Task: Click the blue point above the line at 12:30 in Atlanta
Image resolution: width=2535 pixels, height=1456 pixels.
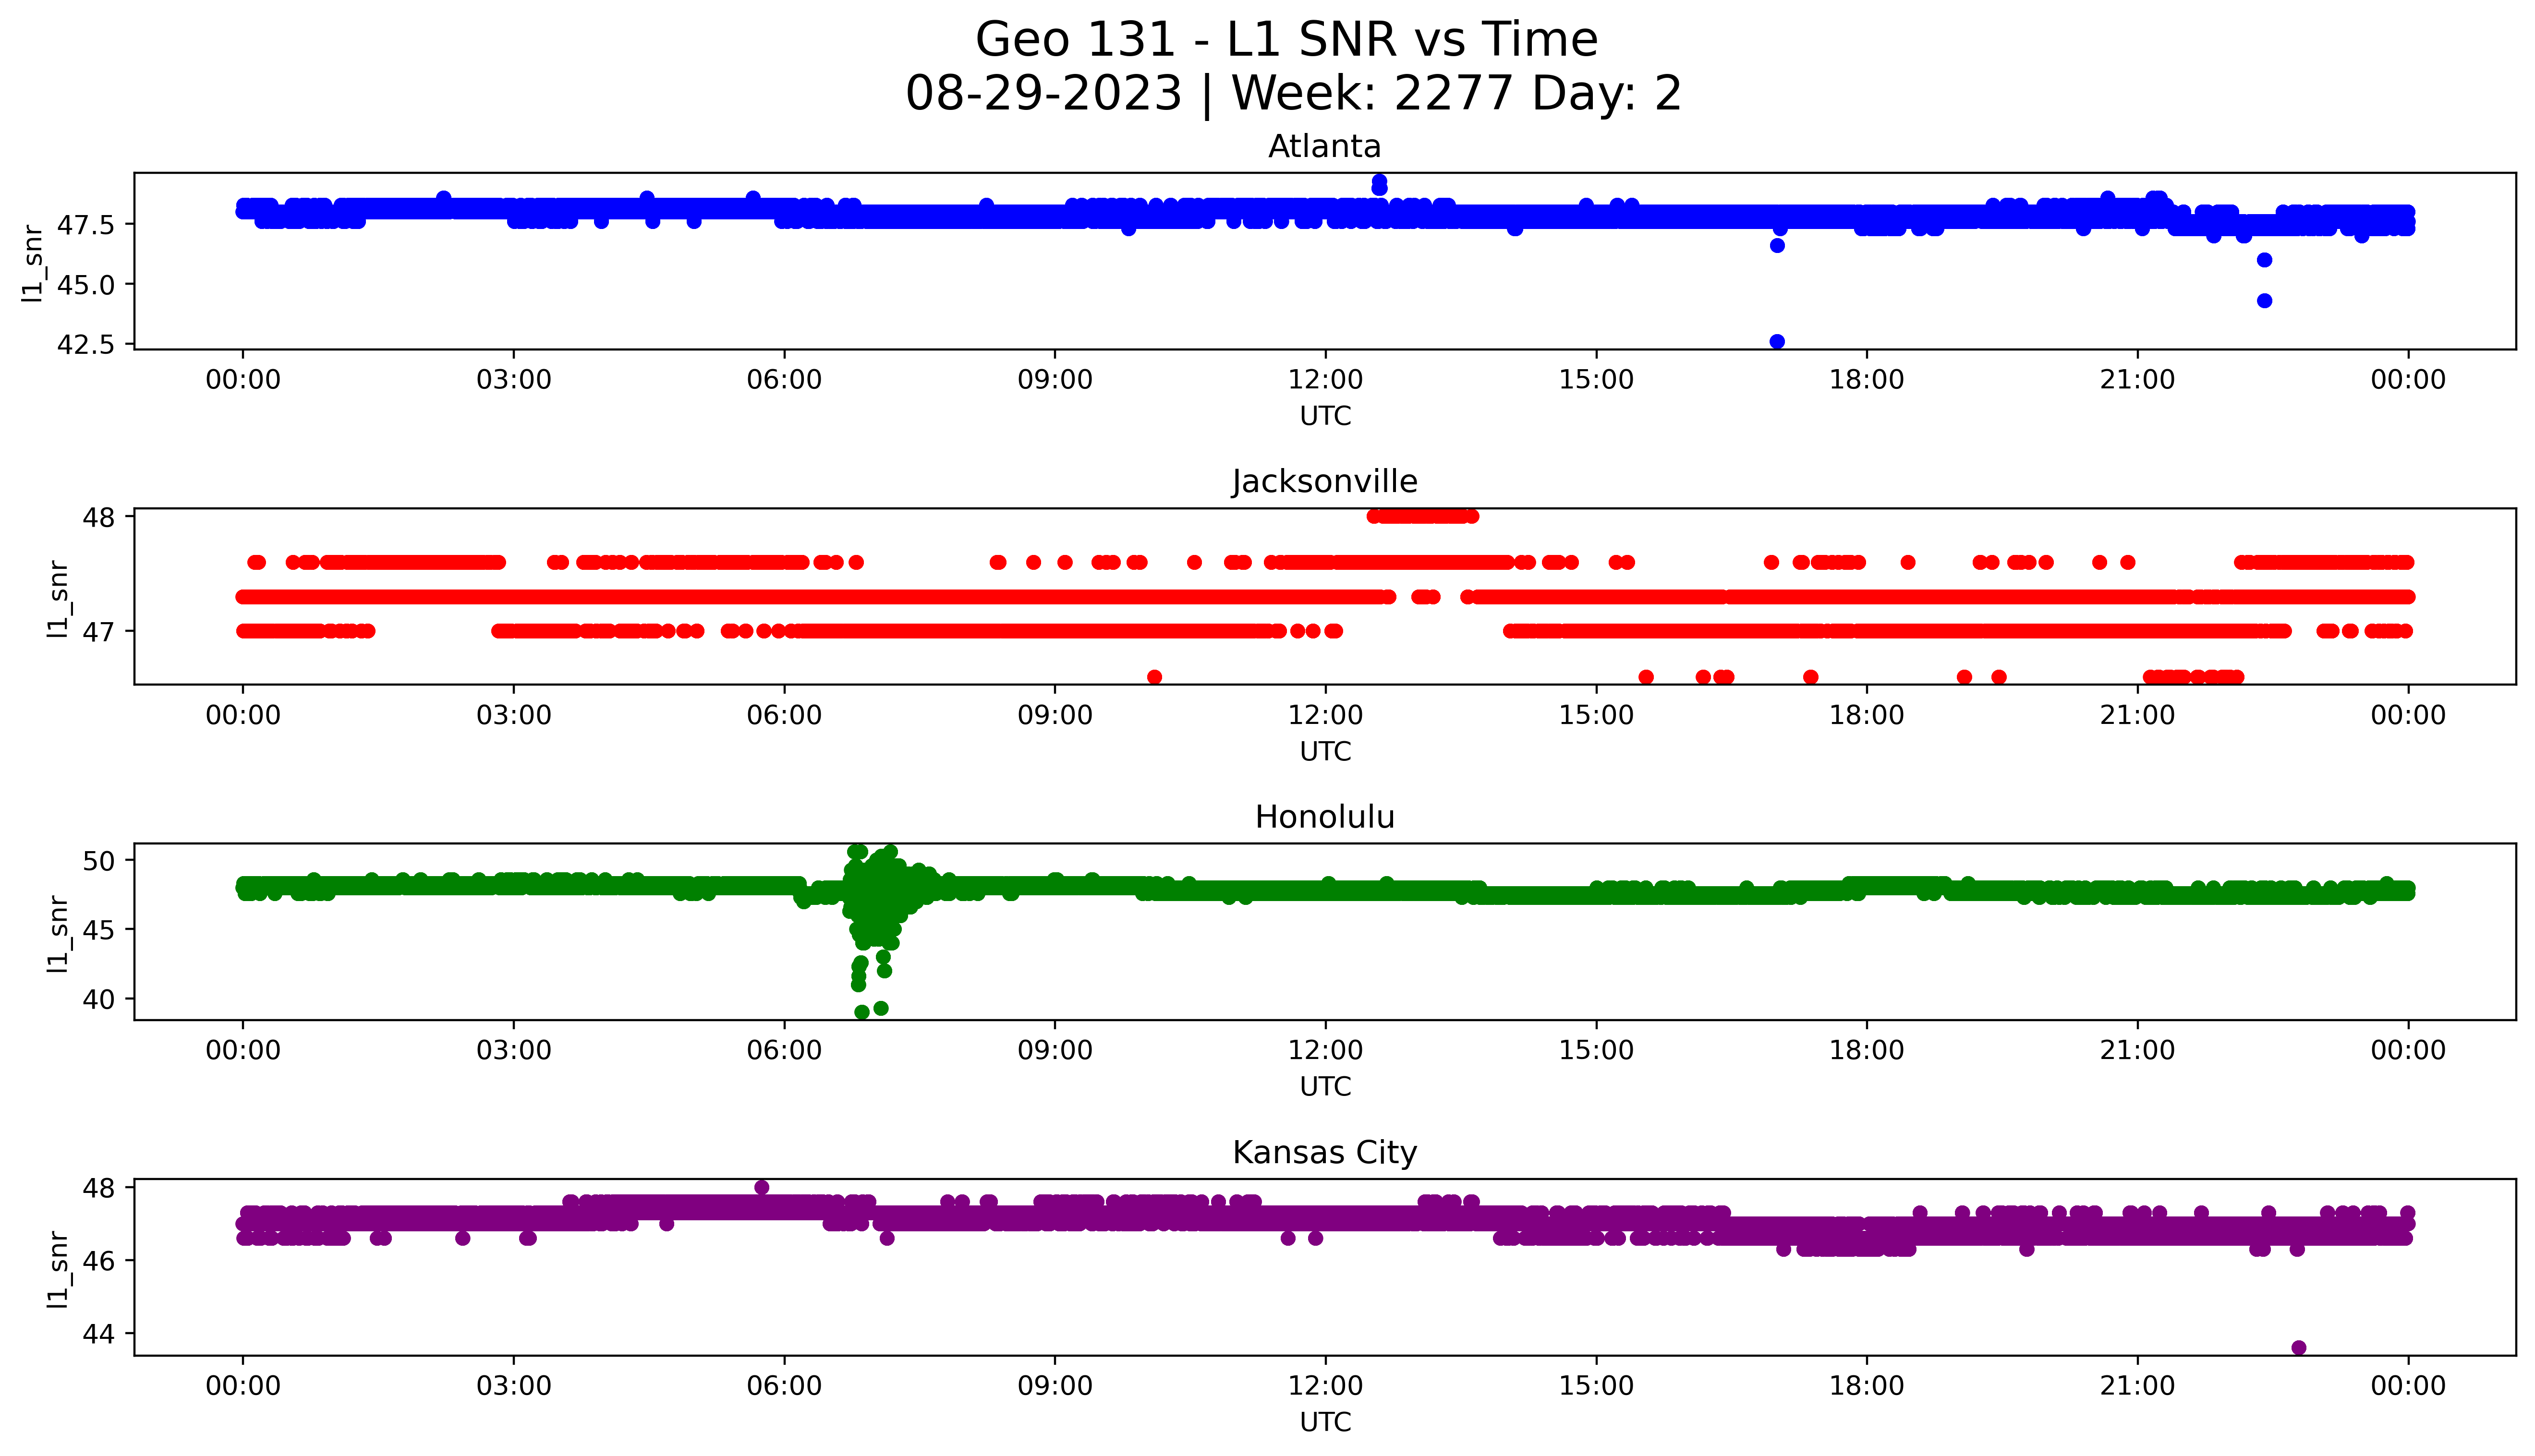Action: (x=1379, y=183)
